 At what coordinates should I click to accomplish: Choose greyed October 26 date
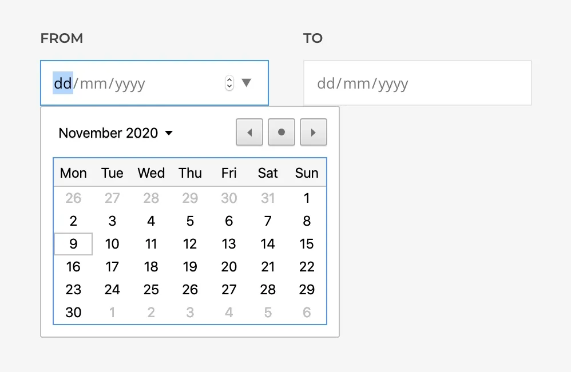click(73, 198)
